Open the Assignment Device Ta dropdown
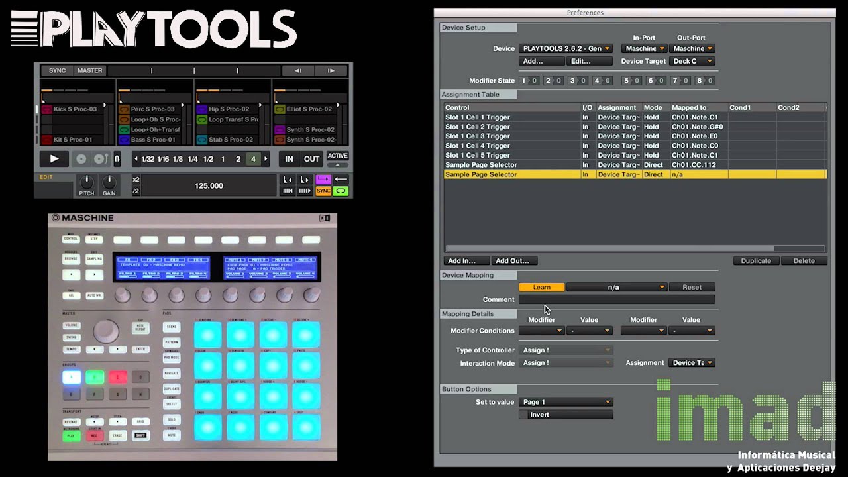 click(692, 363)
